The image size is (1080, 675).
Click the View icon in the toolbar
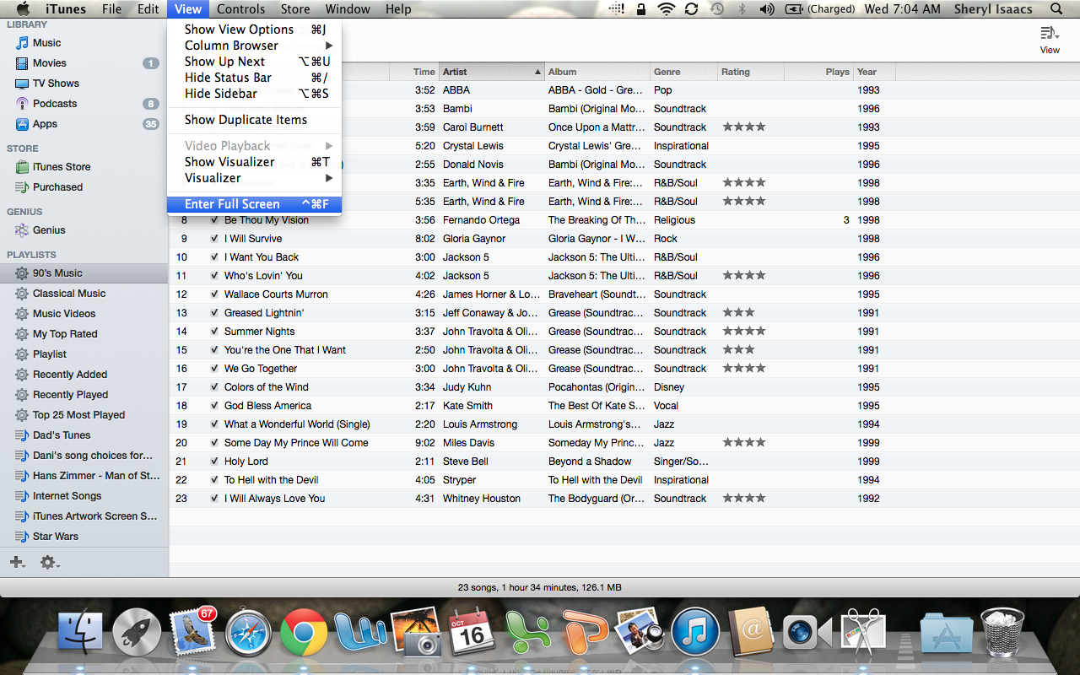tap(1050, 39)
